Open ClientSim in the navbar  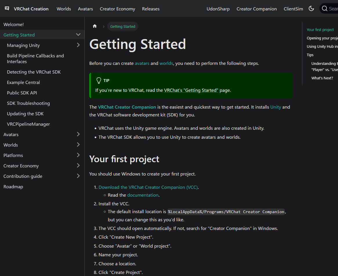293,9
